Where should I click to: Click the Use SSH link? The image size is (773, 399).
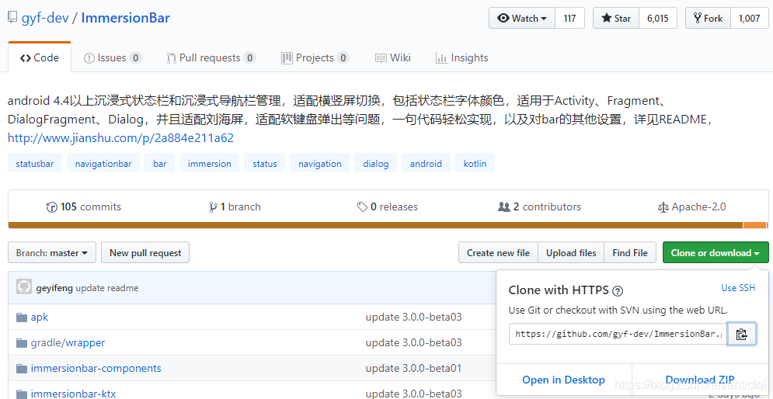(738, 288)
